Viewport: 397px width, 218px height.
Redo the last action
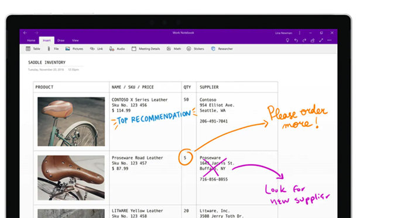coord(304,40)
